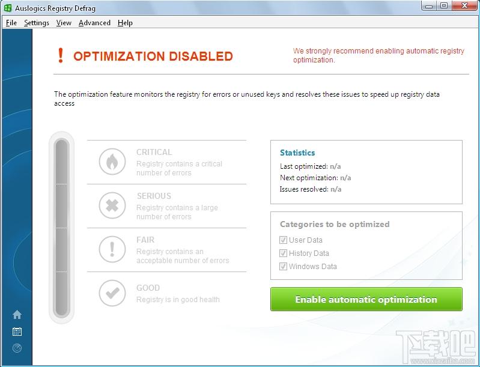This screenshot has height=367, width=480.
Task: Toggle the Windows Data checkbox
Action: coord(283,266)
